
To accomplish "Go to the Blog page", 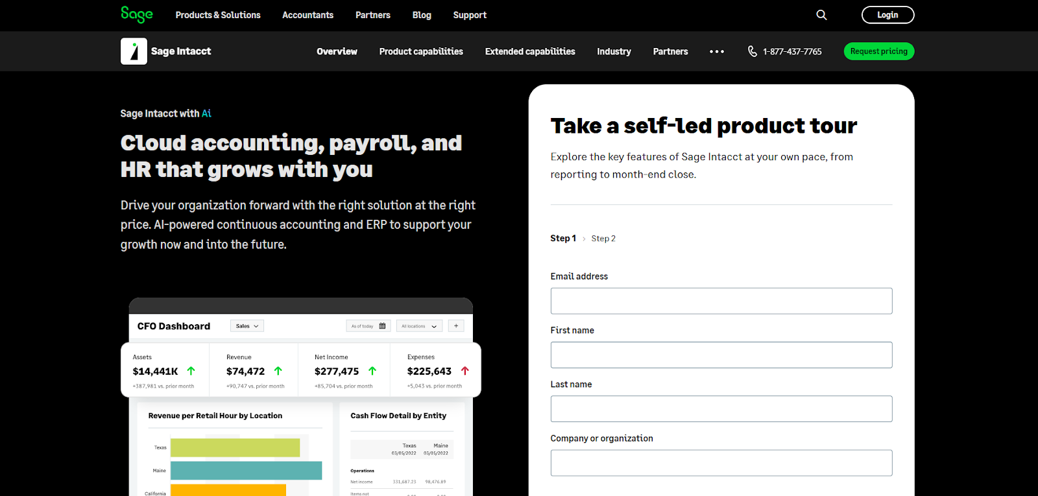I will click(x=422, y=15).
